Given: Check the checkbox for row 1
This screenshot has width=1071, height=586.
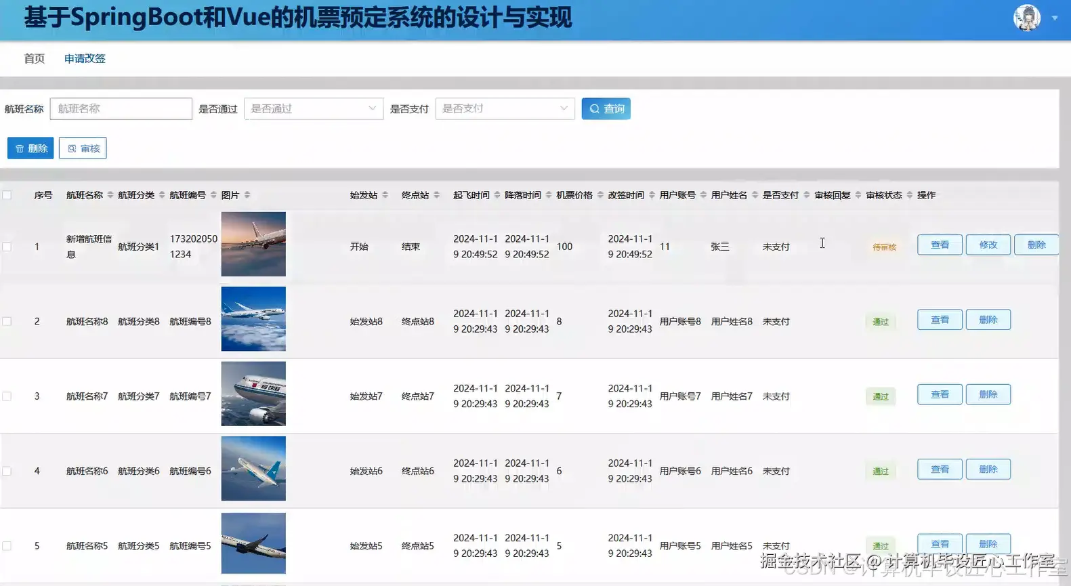Looking at the screenshot, I should click(7, 247).
